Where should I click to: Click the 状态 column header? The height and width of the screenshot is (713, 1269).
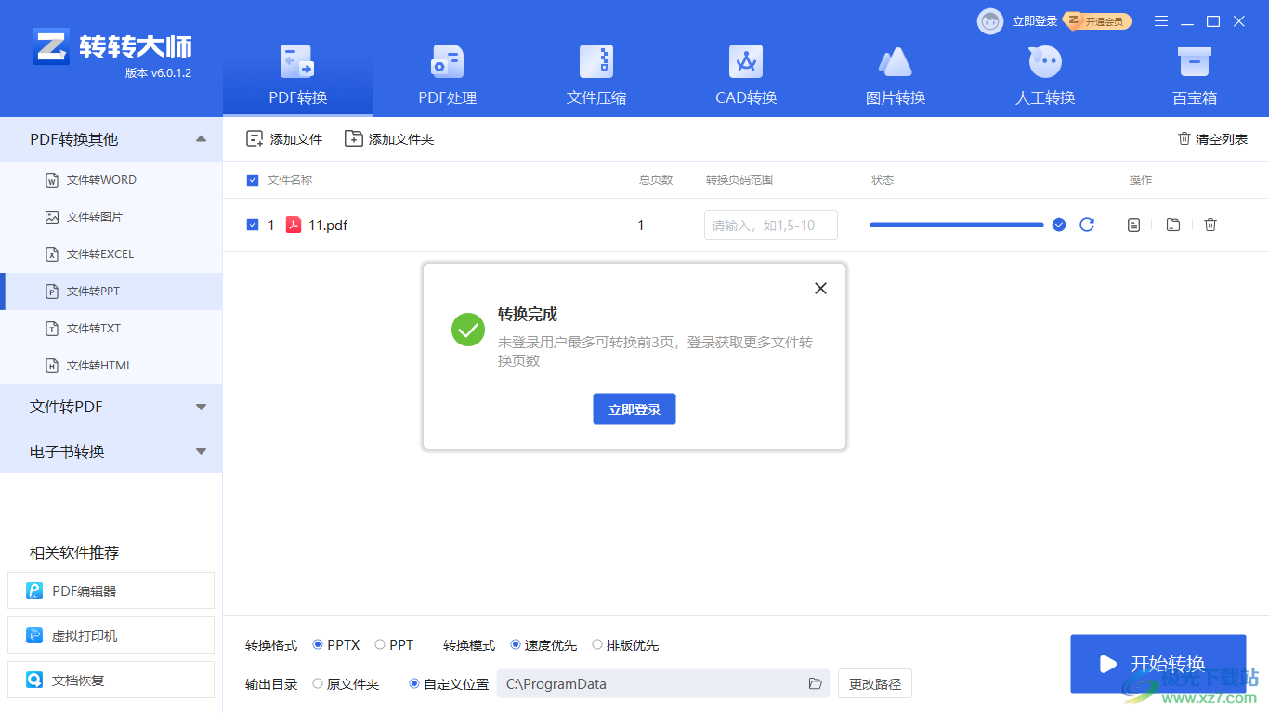[883, 180]
